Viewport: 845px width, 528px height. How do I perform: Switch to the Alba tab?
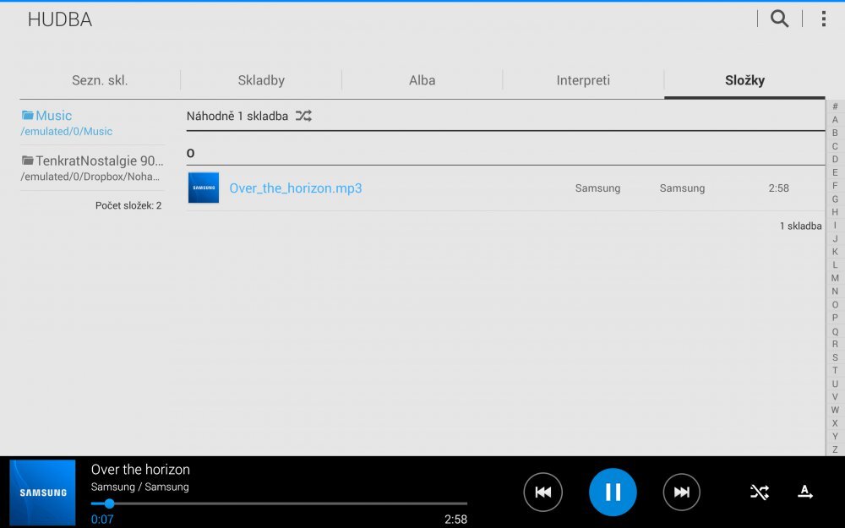422,79
